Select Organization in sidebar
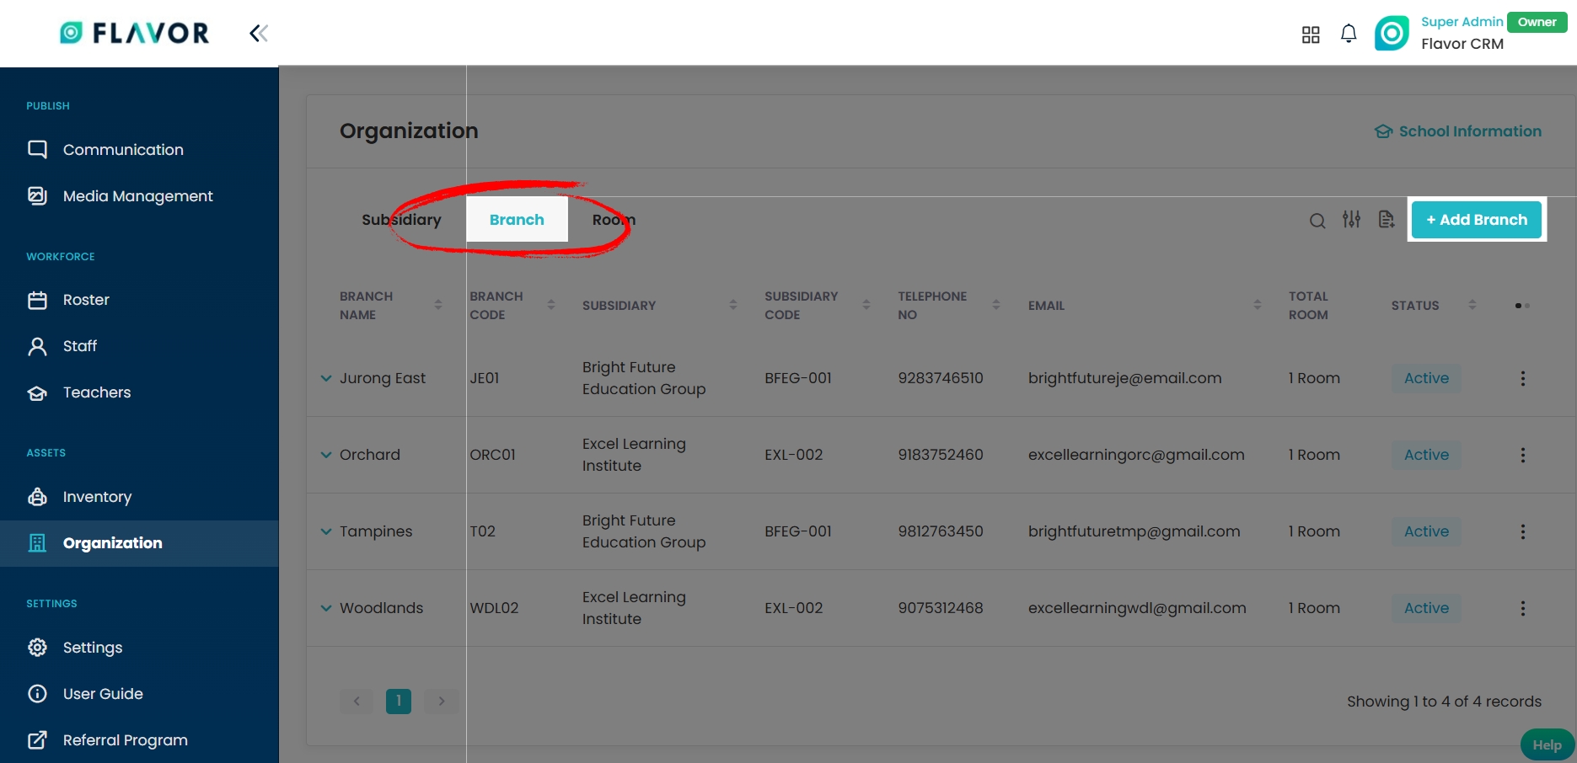 [x=139, y=543]
